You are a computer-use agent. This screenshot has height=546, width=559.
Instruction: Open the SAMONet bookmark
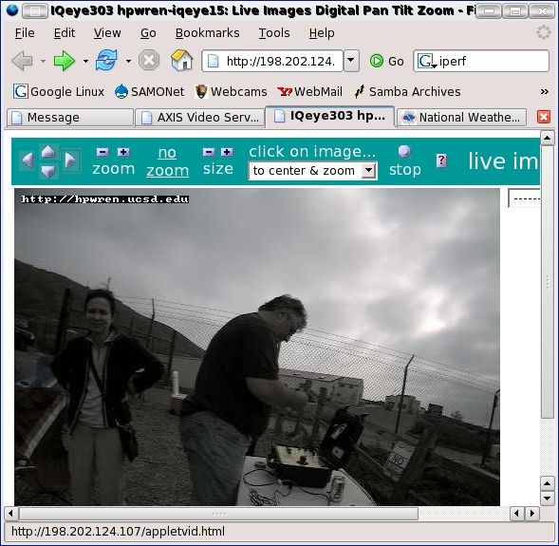[149, 92]
